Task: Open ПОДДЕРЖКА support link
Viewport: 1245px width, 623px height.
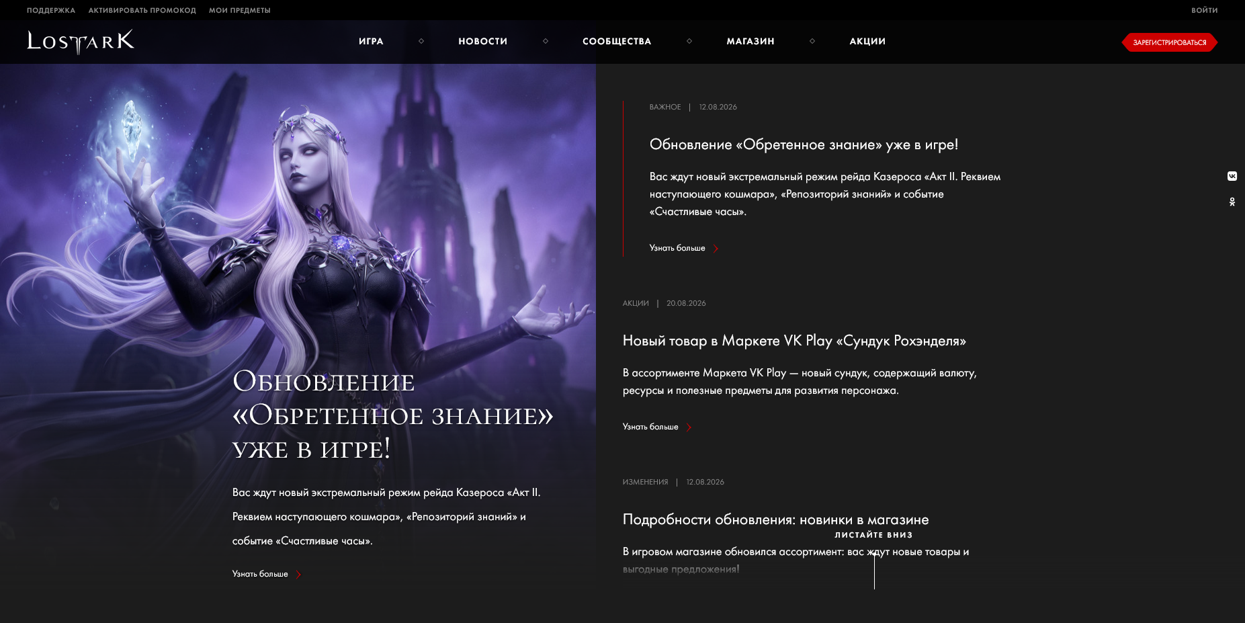Action: tap(51, 10)
